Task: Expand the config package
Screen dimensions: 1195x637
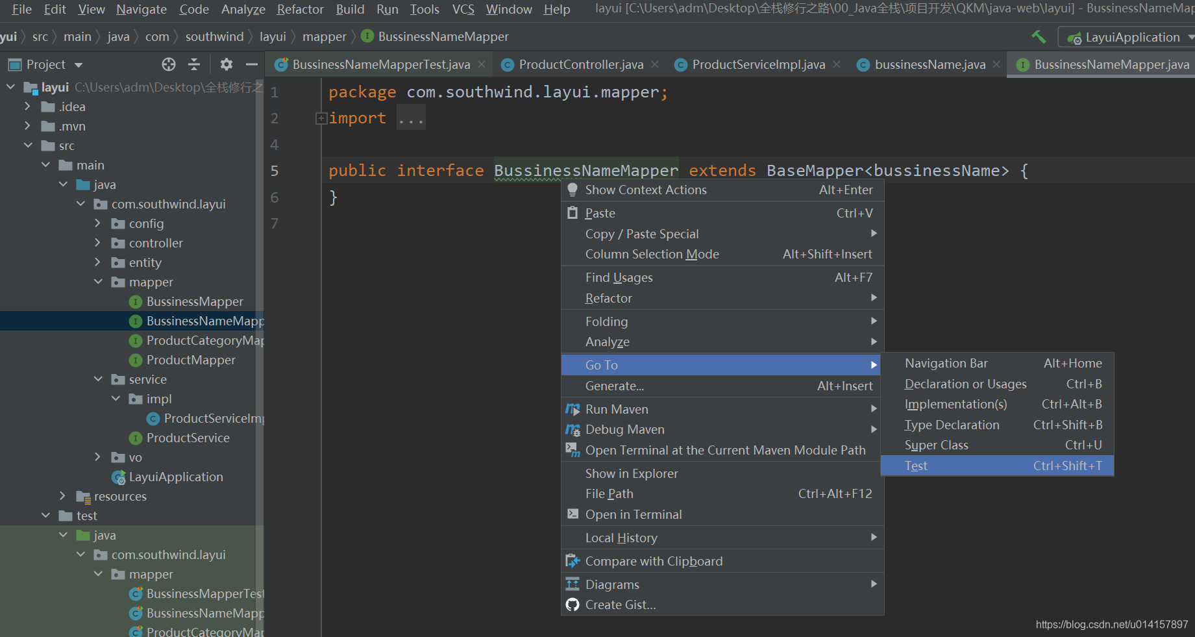Action: pyautogui.click(x=97, y=223)
